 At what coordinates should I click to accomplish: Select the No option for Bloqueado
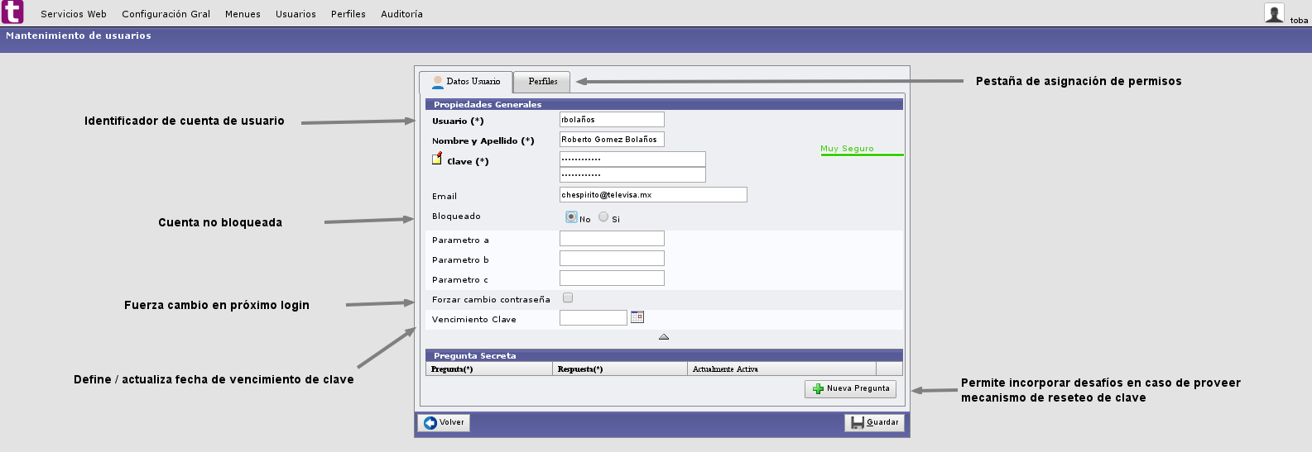coord(571,216)
